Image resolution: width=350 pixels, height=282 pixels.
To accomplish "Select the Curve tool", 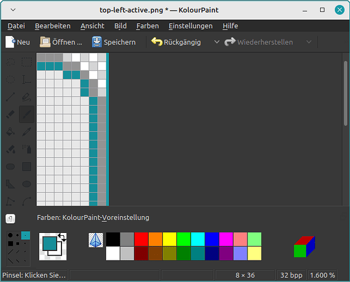I will [26, 201].
